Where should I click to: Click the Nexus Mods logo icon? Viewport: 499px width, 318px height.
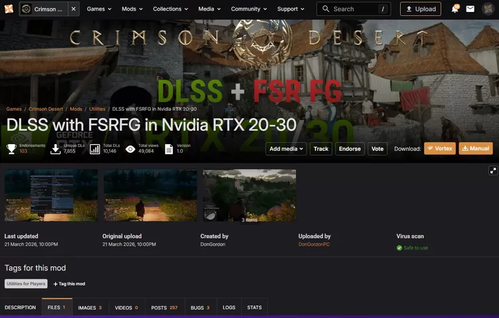click(9, 9)
